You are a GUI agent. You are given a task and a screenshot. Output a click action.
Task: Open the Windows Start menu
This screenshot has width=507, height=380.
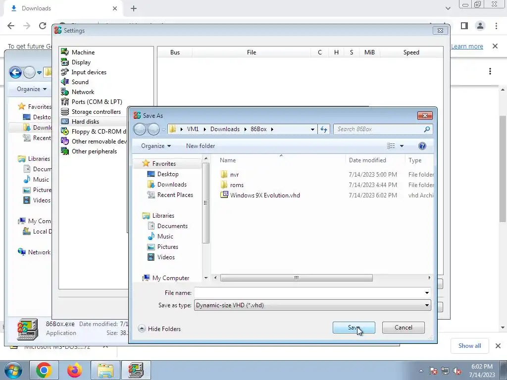click(13, 370)
